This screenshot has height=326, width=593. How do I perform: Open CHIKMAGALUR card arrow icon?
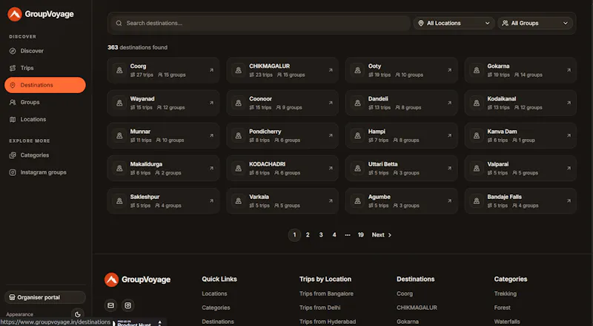331,70
